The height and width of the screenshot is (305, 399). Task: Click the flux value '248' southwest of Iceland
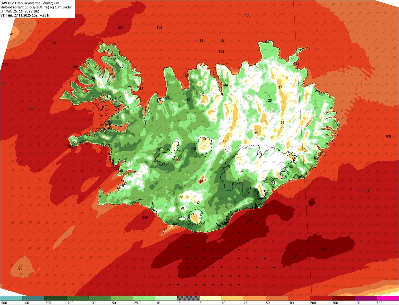[145, 217]
